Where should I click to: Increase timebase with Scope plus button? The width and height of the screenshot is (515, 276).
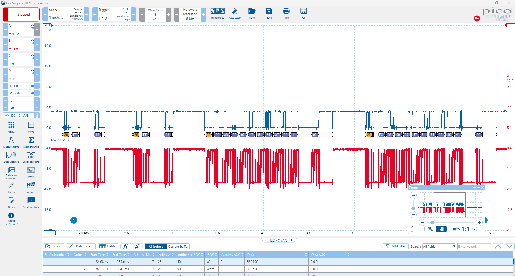pos(87,14)
